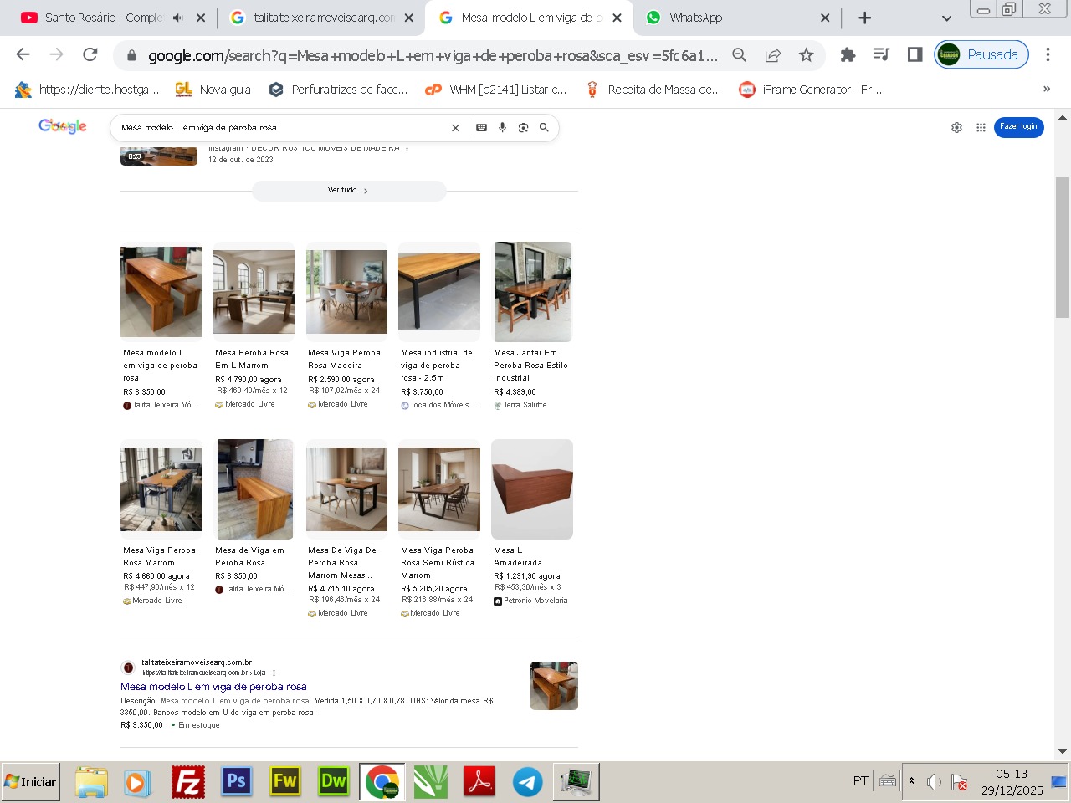Click the voice search microphone icon
The height and width of the screenshot is (803, 1071).
[502, 128]
